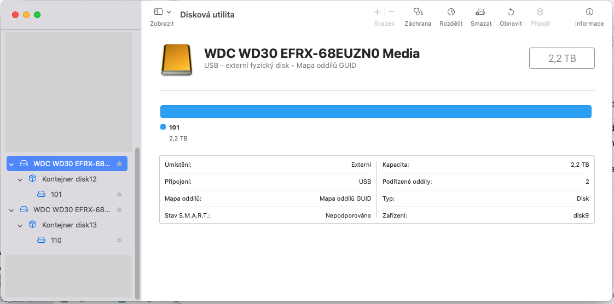Click the 101 label under the bar
This screenshot has width=614, height=304.
tap(174, 127)
